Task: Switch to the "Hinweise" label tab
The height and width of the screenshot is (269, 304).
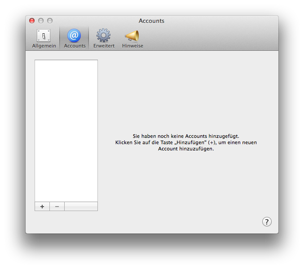Action: (132, 46)
